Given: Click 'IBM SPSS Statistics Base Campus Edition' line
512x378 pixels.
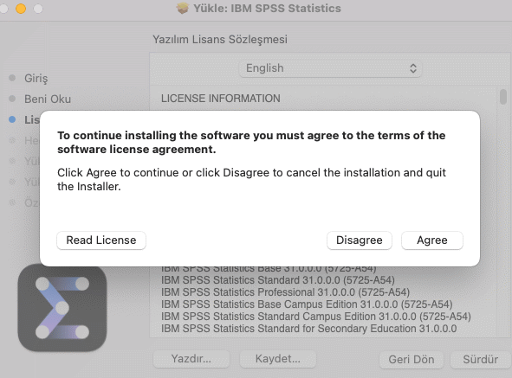Looking at the screenshot, I should (307, 304).
